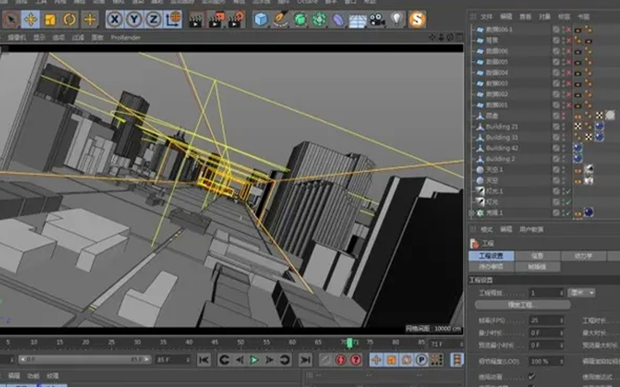Activate the Rotate tool
This screenshot has height=387, width=620.
70,19
